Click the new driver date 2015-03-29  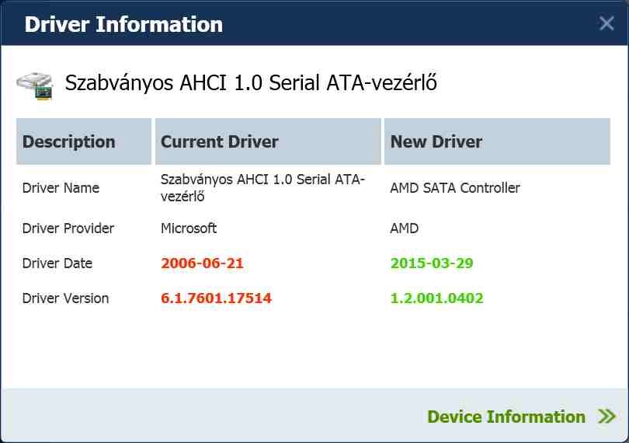(432, 263)
